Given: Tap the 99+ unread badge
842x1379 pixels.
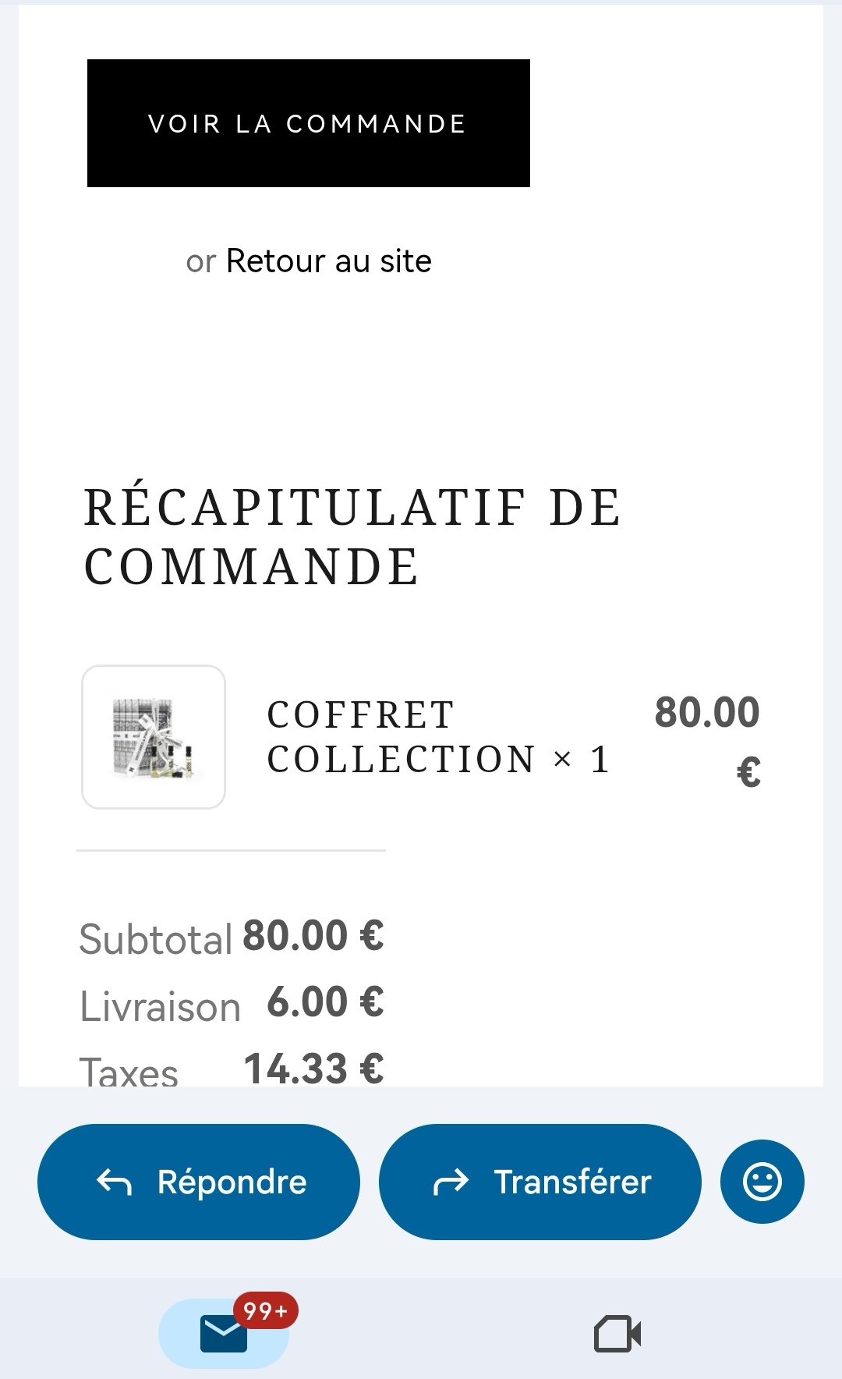Looking at the screenshot, I should [265, 1311].
